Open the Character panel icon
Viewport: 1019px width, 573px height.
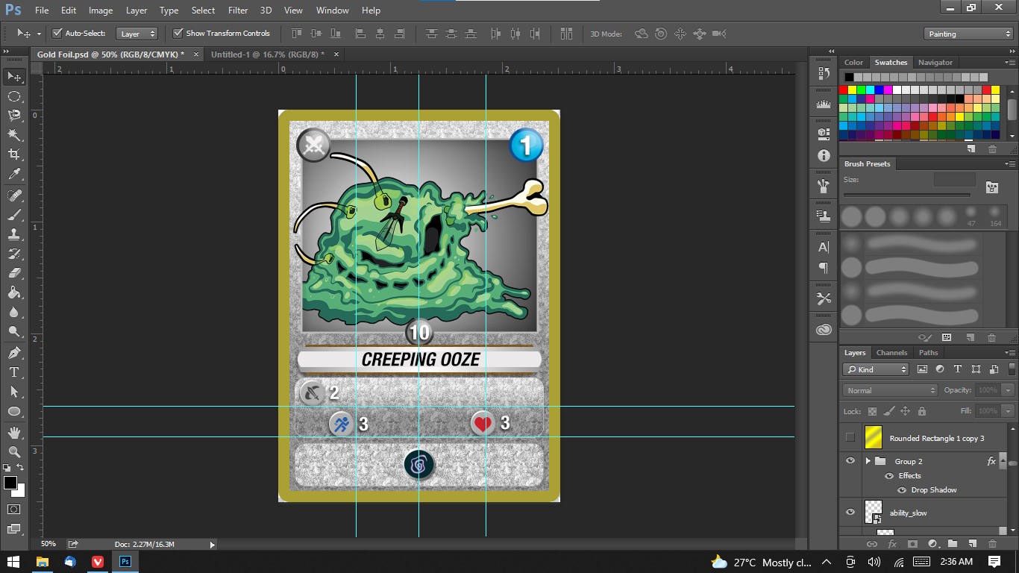tap(824, 247)
